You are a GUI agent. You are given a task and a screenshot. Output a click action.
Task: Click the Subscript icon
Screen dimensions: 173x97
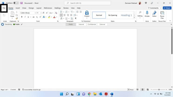point(37,17)
